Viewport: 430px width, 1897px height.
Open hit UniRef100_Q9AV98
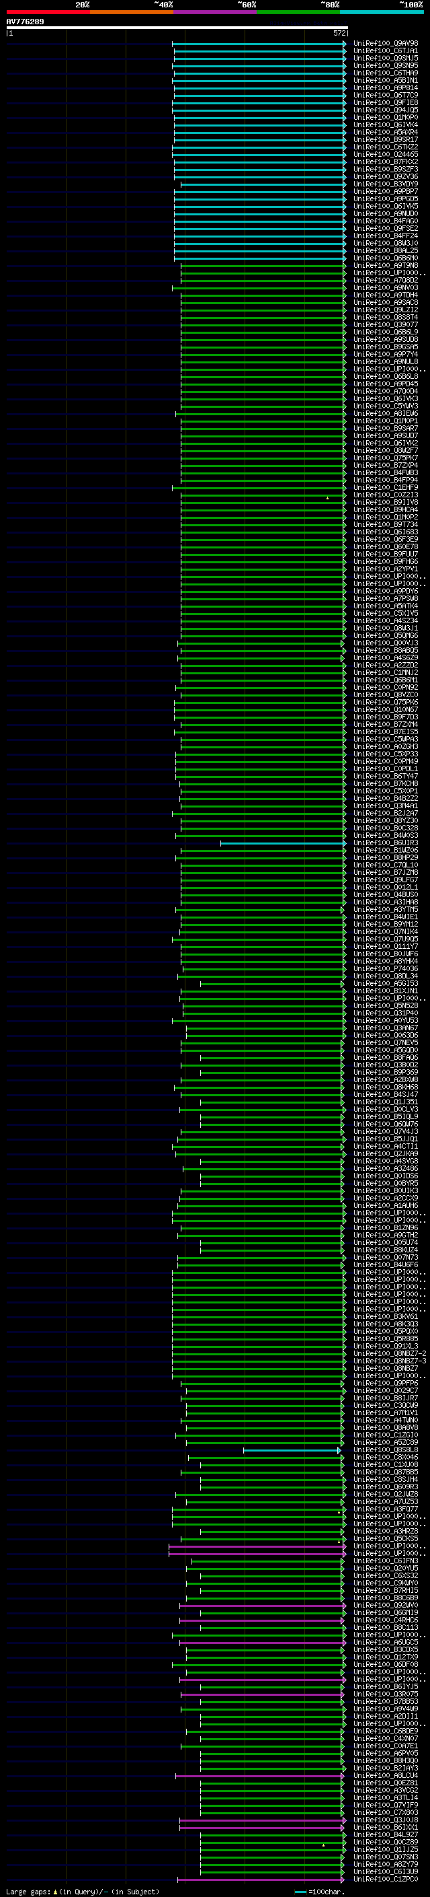coord(386,44)
